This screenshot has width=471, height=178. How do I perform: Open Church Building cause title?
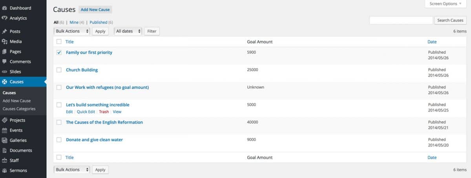(x=82, y=70)
